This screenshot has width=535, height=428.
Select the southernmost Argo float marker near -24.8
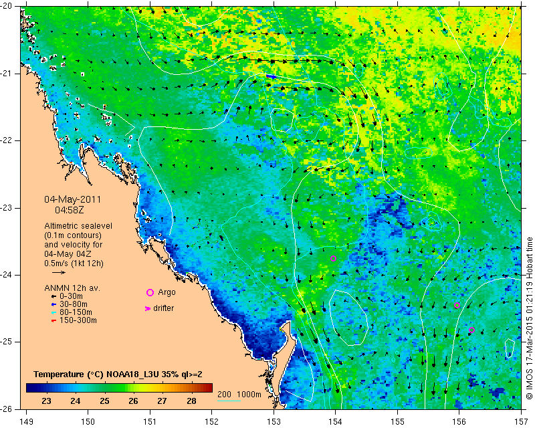pyautogui.click(x=471, y=330)
